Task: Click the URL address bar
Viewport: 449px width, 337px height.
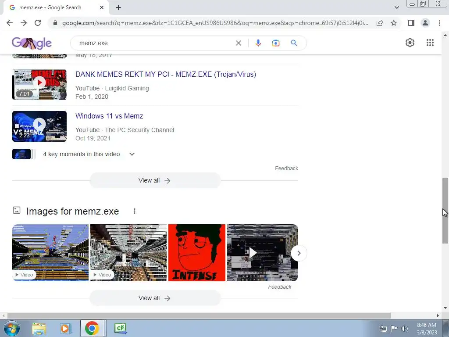Action: tap(215, 23)
